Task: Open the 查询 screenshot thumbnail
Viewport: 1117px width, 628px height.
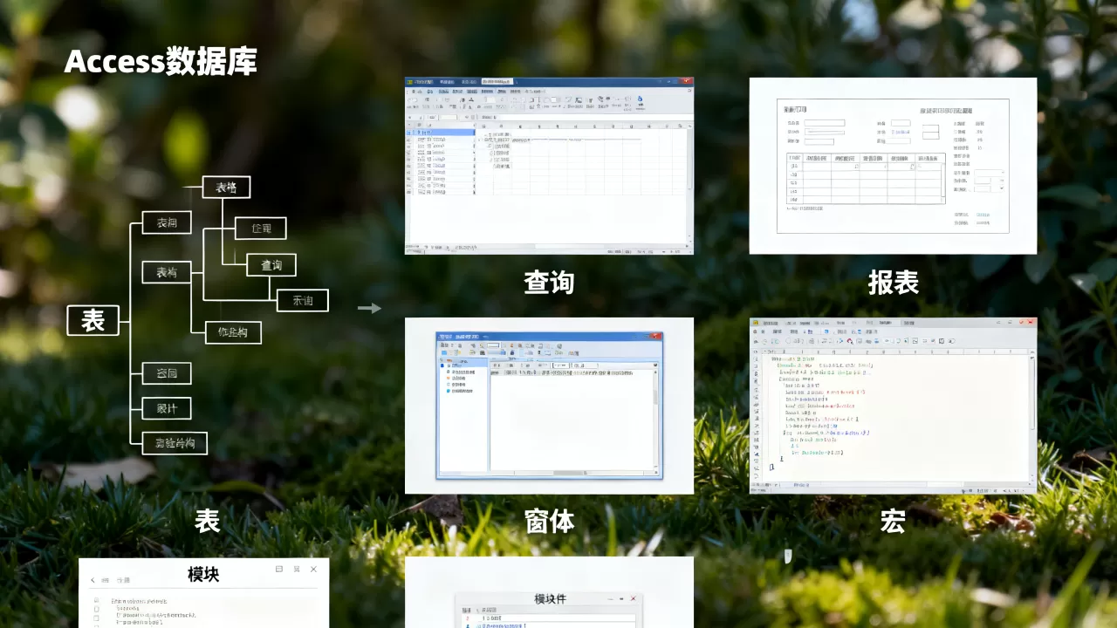Action: (549, 166)
